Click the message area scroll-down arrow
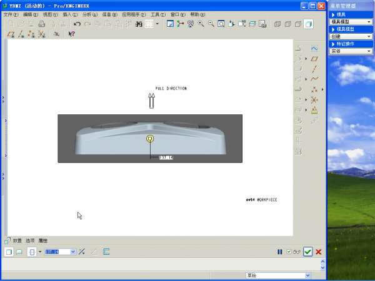 pyautogui.click(x=322, y=267)
